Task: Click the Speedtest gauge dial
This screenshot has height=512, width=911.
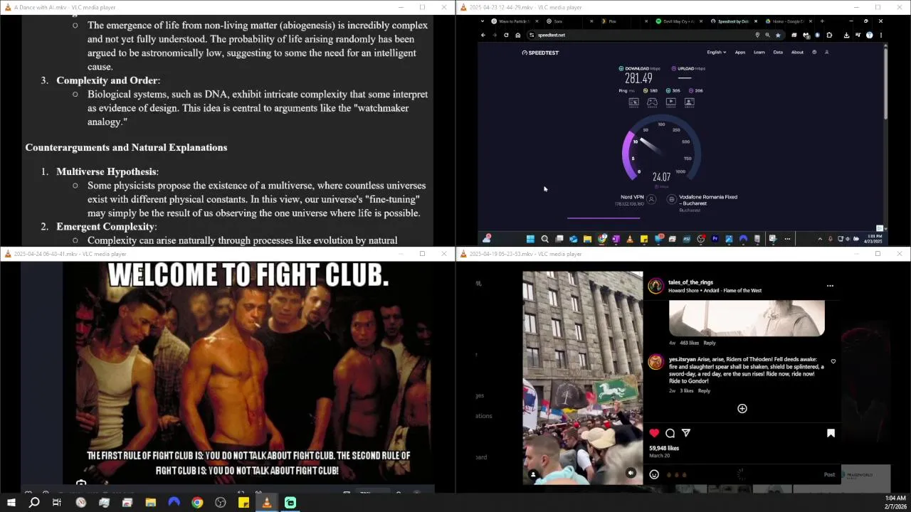Action: [x=661, y=151]
